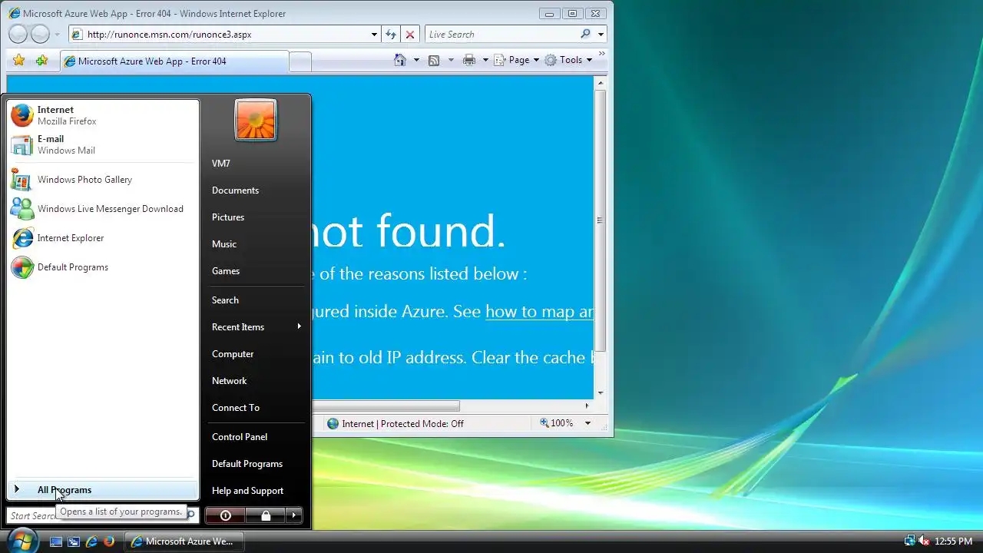
Task: Click Connect To in the Start menu
Action: [256, 408]
